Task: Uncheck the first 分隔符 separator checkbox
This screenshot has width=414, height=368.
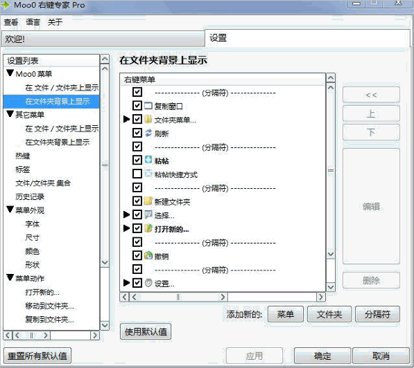Action: coord(137,92)
